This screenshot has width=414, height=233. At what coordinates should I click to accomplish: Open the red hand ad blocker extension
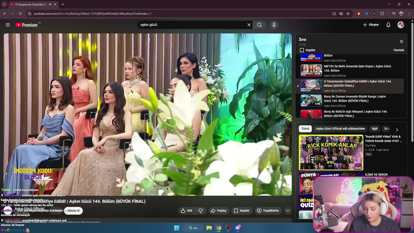tap(359, 14)
